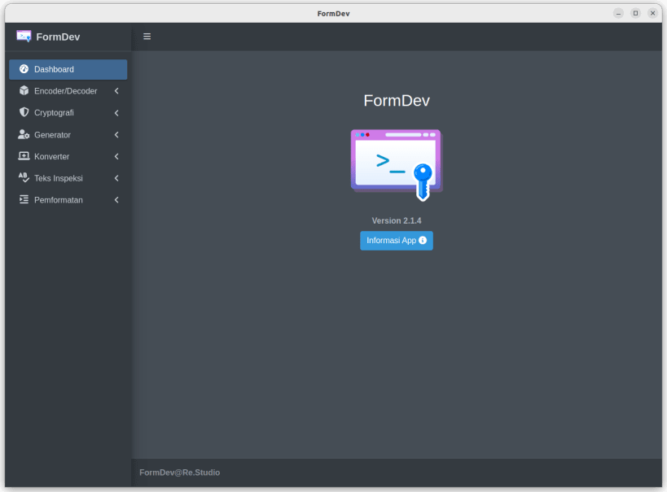Image resolution: width=667 pixels, height=492 pixels.
Task: Click the FormDev heading on the dashboard
Action: (397, 101)
